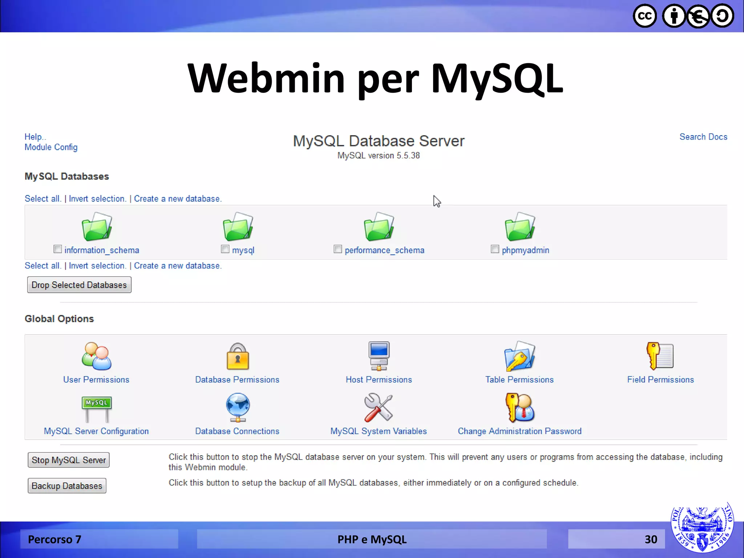Click the Change Administration Password key icon
Image resolution: width=744 pixels, height=558 pixels.
click(x=519, y=408)
